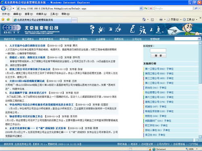Open news article 物业管理公司召开后勤工作会
Screen dimensions: 202x151
(26, 116)
